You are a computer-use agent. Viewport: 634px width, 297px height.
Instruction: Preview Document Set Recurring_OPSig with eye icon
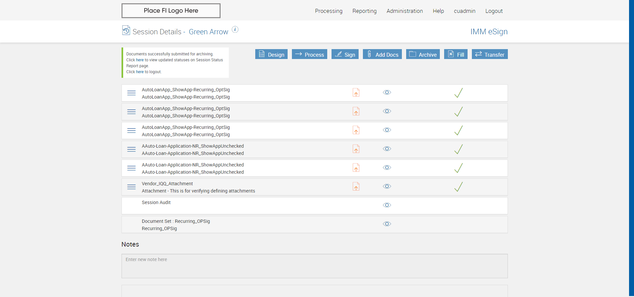click(387, 224)
